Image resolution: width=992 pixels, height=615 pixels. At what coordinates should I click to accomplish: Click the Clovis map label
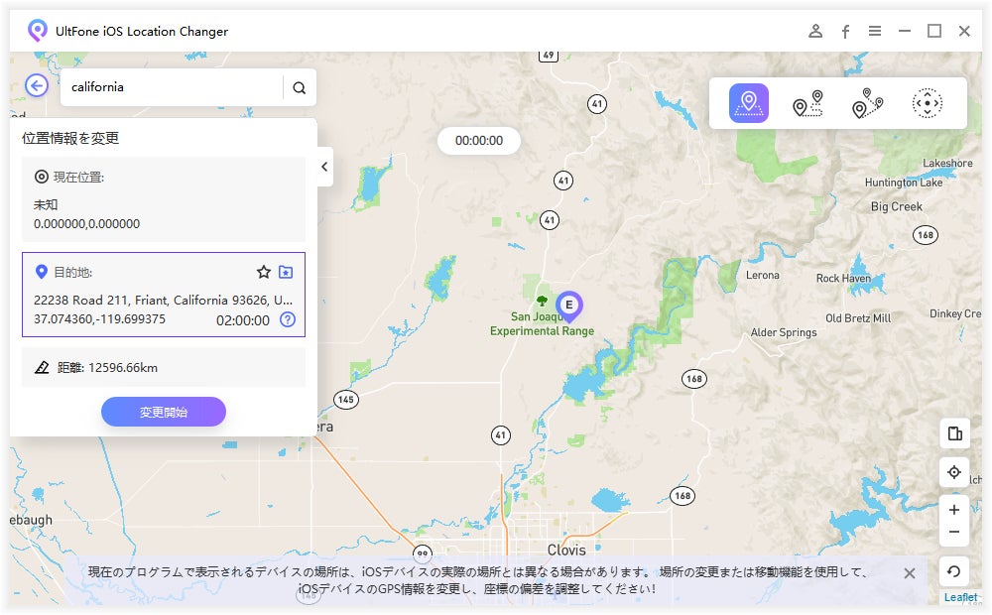[566, 550]
